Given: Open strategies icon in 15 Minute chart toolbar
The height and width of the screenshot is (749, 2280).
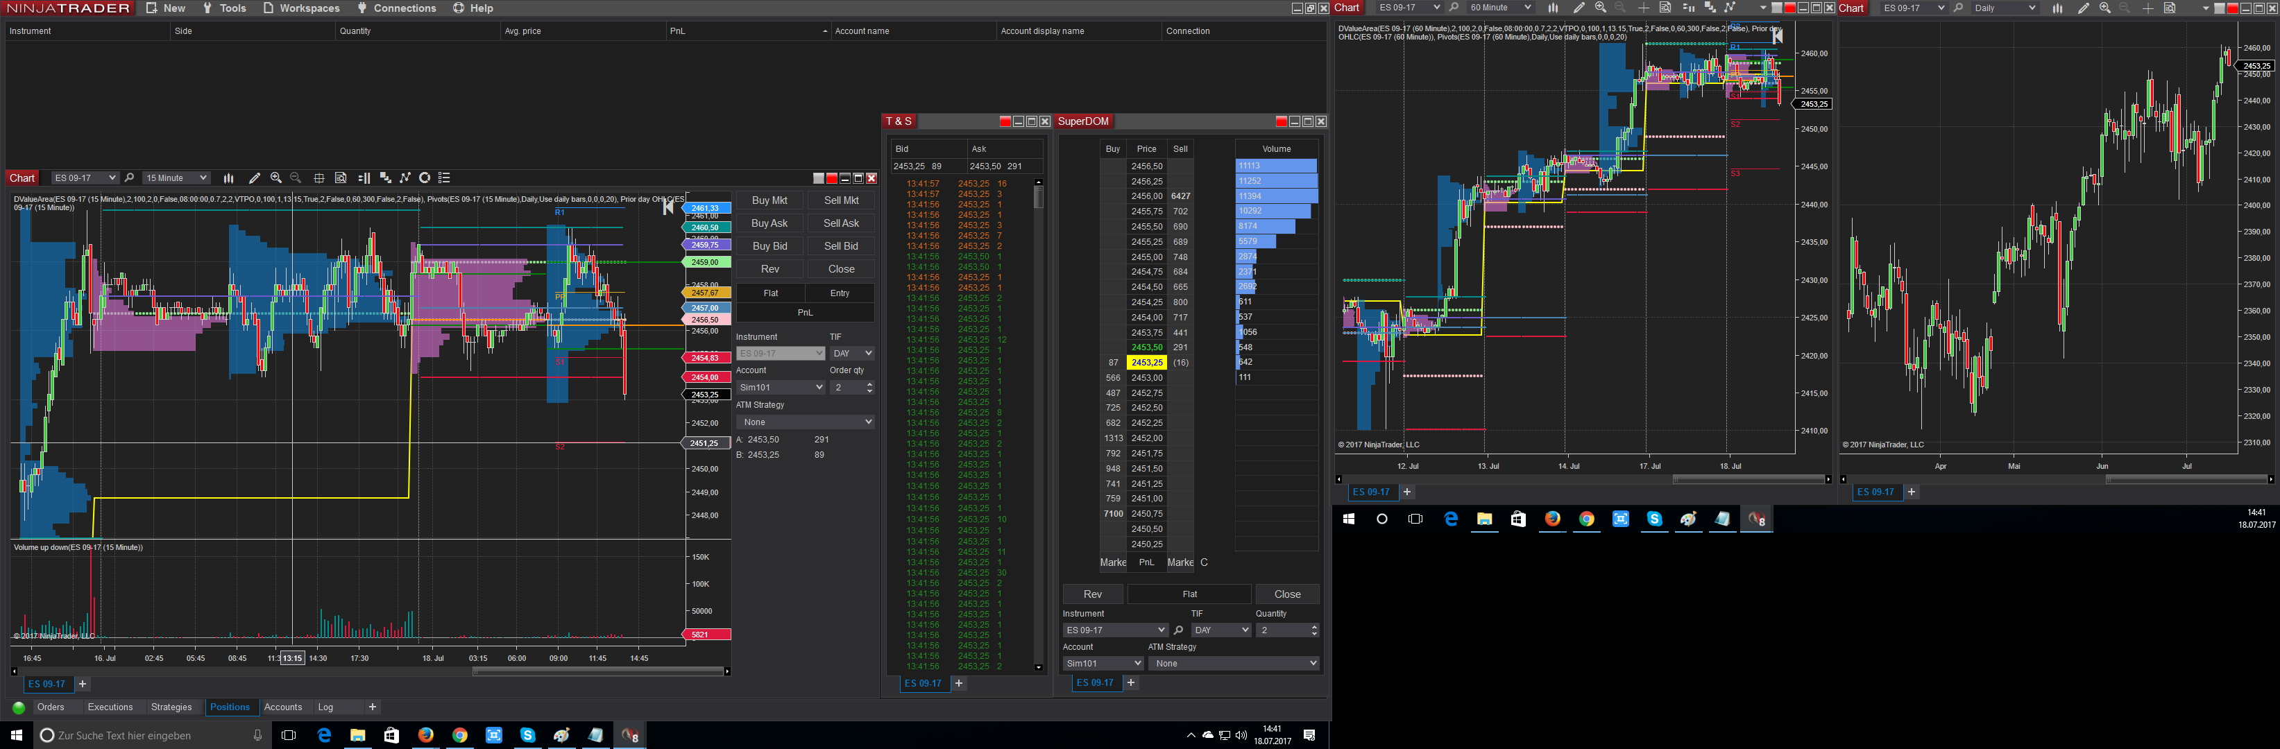Looking at the screenshot, I should (x=405, y=179).
